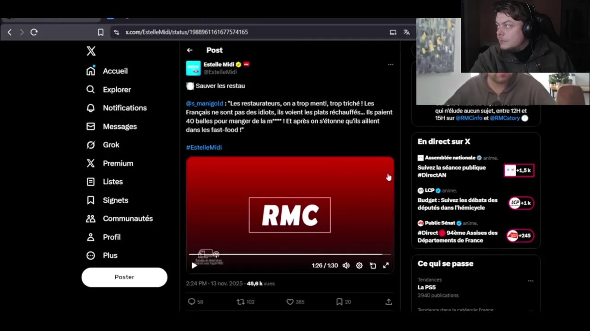Open the post's more options menu
590x331 pixels.
coord(390,65)
